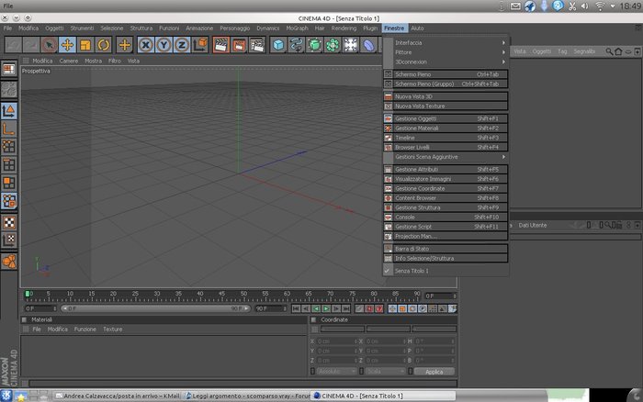Open the MoGraph menu

tap(297, 28)
